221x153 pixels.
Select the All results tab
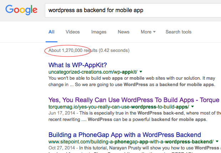pyautogui.click(x=51, y=32)
